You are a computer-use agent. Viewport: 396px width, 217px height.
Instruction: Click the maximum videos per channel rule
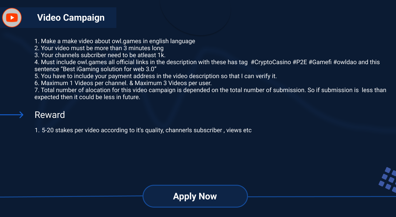click(123, 83)
